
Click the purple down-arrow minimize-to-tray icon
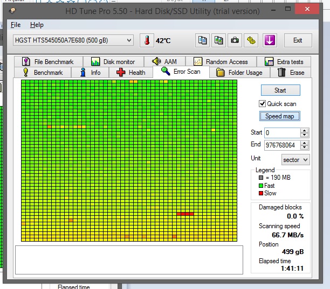click(x=270, y=40)
